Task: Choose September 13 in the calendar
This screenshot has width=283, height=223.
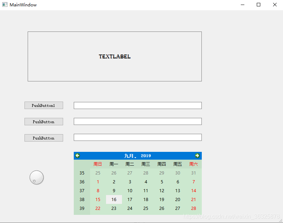Action: [178, 190]
